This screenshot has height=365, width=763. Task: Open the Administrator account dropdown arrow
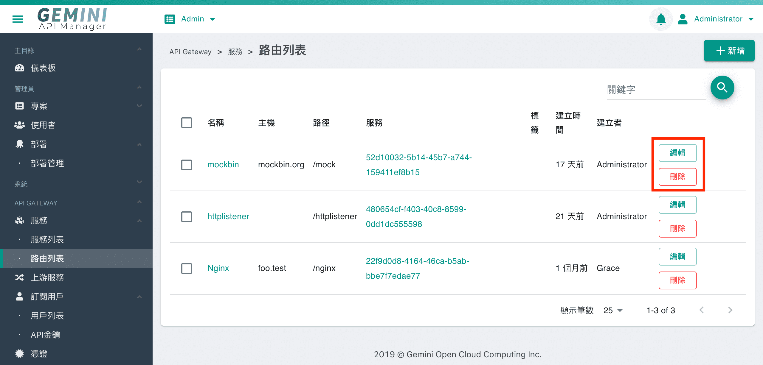[751, 19]
